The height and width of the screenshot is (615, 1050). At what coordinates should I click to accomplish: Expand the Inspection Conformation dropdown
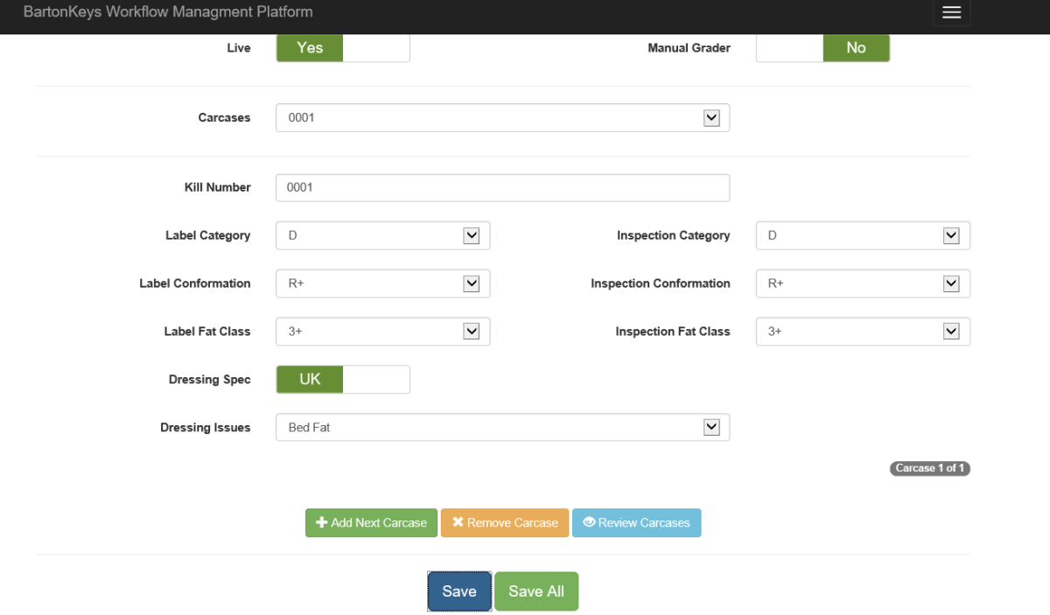[951, 283]
